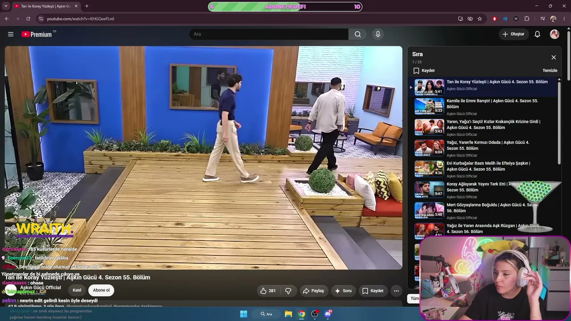Play queue item Kamila ile Emre Barıştı
Image resolution: width=571 pixels, height=321 pixels.
coord(484,107)
